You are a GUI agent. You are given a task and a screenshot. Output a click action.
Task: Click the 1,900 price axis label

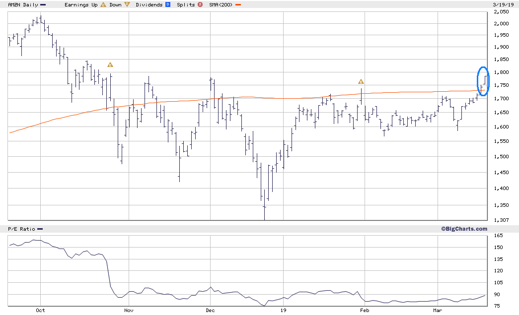pos(501,47)
